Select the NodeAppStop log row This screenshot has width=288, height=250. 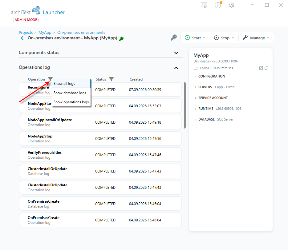click(100, 139)
